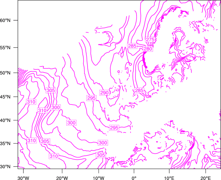Select the 50°N latitude axis label

5,73
